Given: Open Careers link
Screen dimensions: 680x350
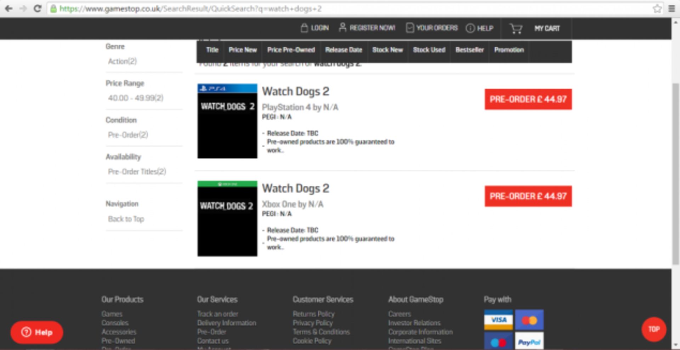Looking at the screenshot, I should 399,314.
